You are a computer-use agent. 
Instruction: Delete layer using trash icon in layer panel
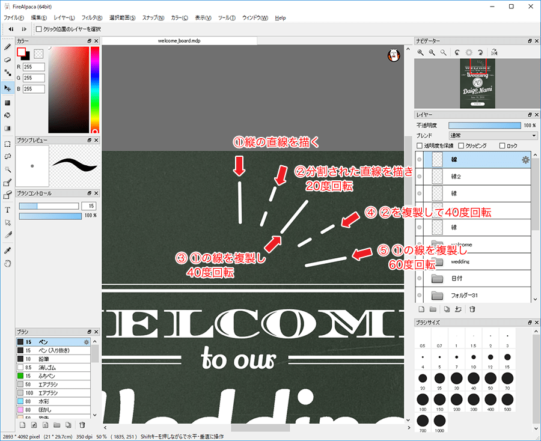[472, 309]
